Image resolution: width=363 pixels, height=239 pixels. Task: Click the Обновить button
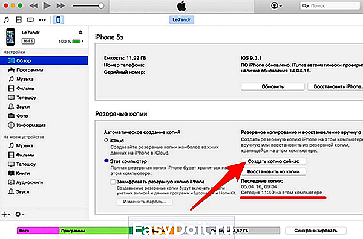272,86
